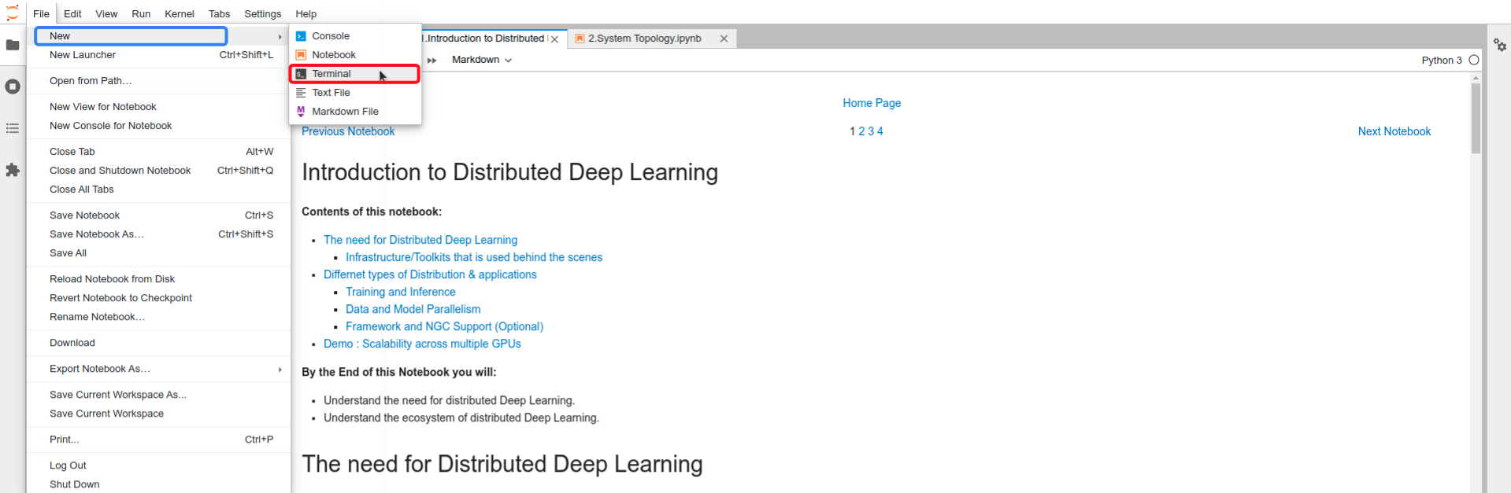Viewport: 1511px width, 493px height.
Task: Select Terminal from the New submenu
Action: pyautogui.click(x=331, y=74)
